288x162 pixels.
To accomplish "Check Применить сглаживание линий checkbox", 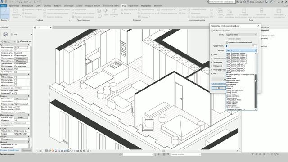I will pos(227,42).
